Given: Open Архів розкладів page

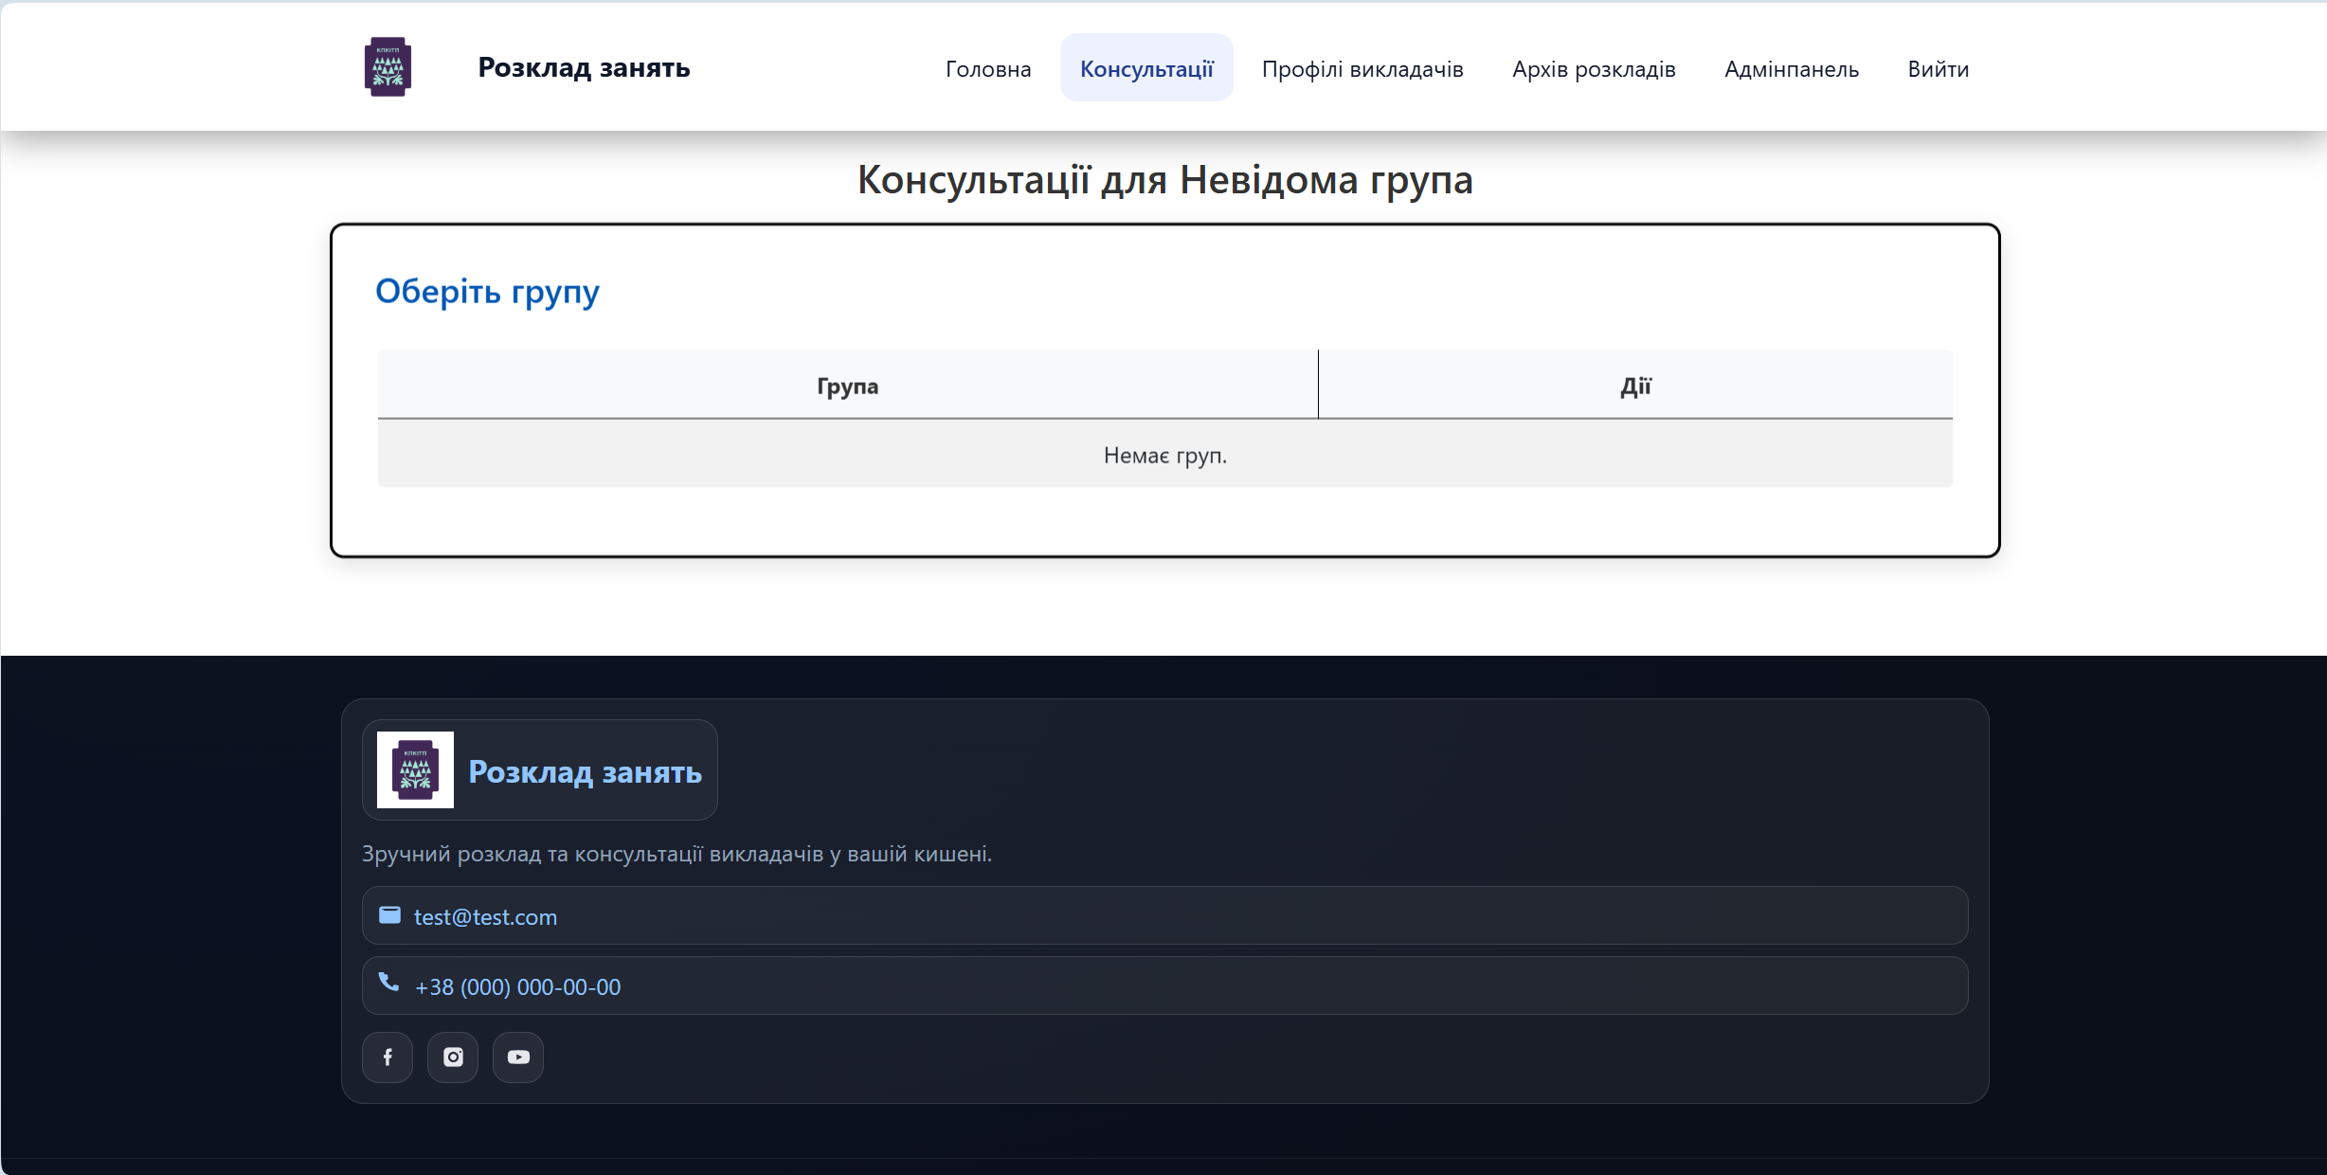Looking at the screenshot, I should [1594, 69].
